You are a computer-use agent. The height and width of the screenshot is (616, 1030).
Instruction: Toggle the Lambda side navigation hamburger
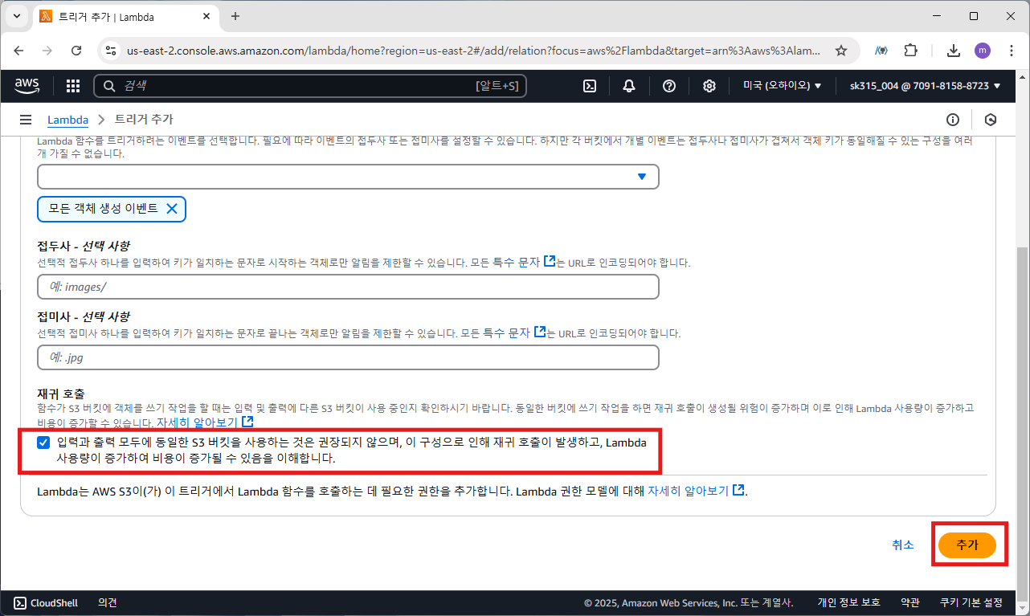26,120
